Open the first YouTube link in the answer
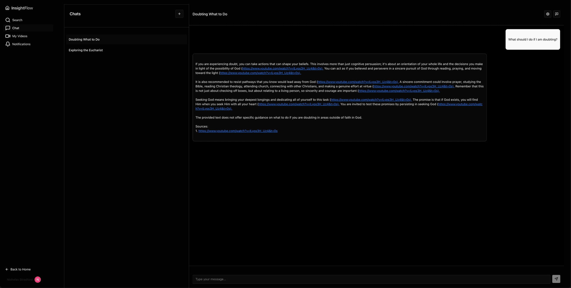 pyautogui.click(x=282, y=68)
